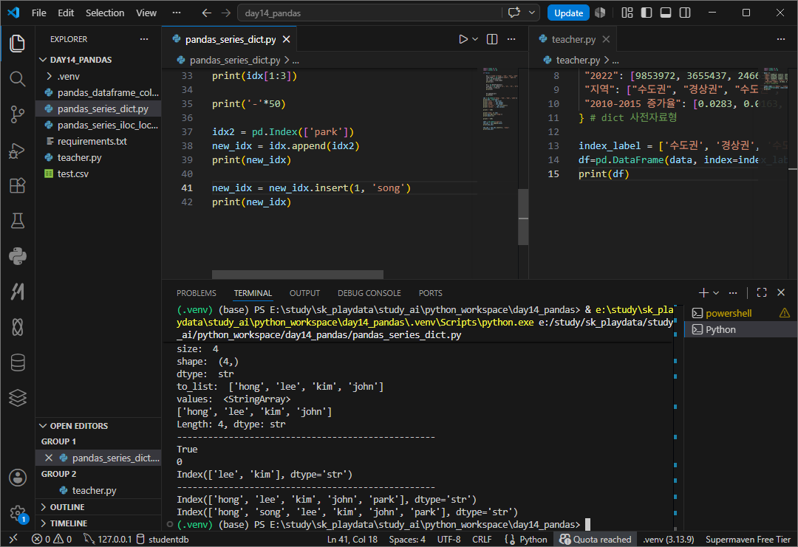Run the Python file with play icon
Viewport: 798px width, 547px height.
(463, 39)
